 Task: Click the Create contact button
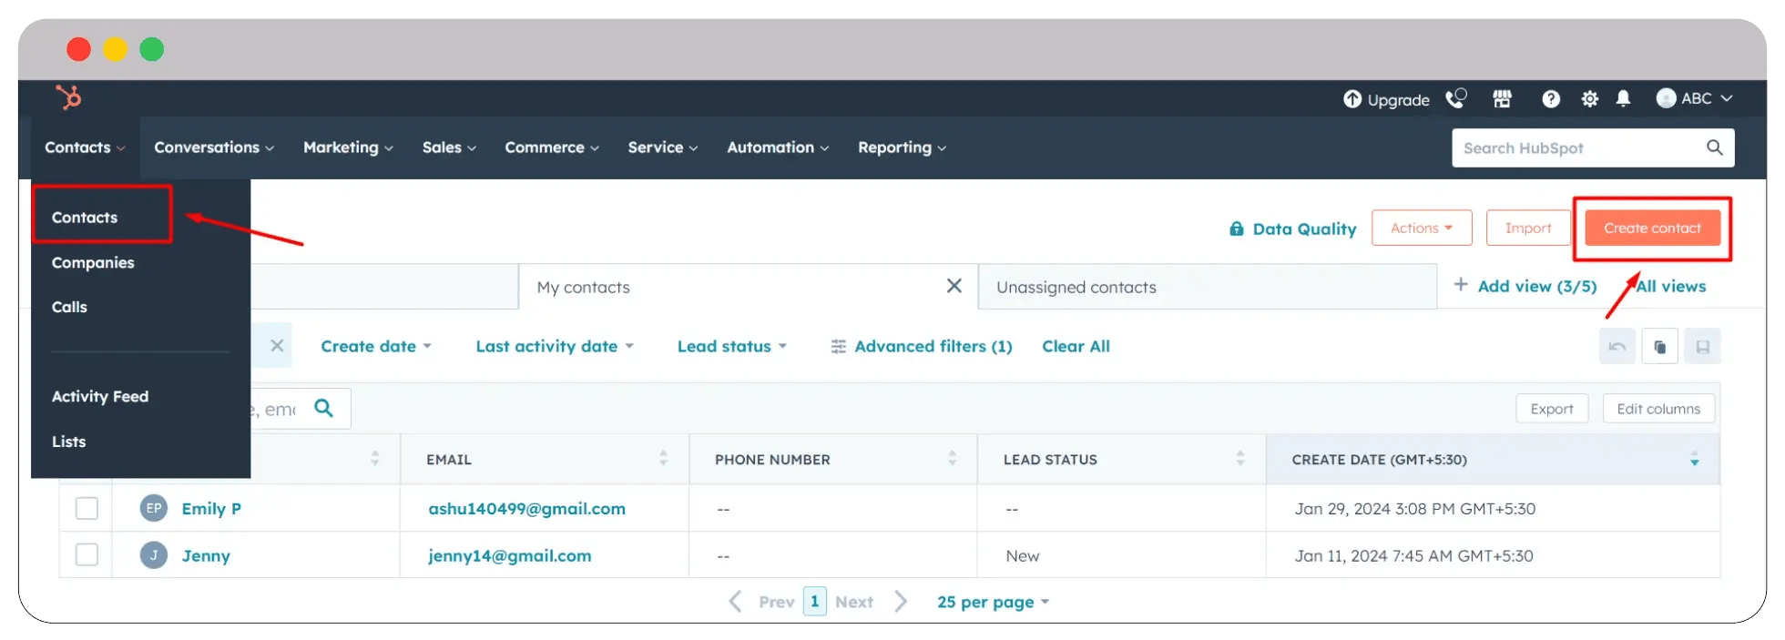[1652, 228]
